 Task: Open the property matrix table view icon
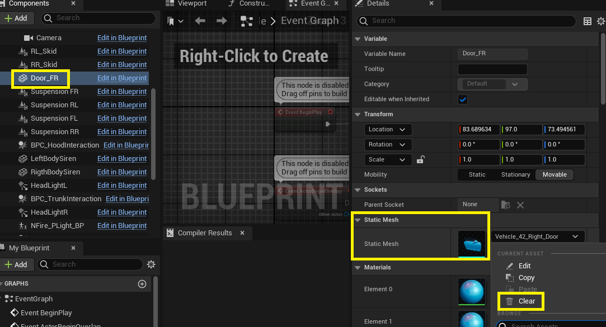pyautogui.click(x=587, y=21)
